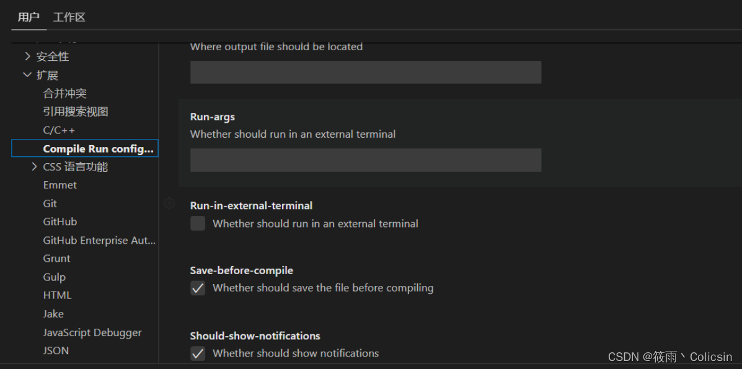Screen dimensions: 742x369
Task: Open JavaScript Debugger settings
Action: coord(92,332)
